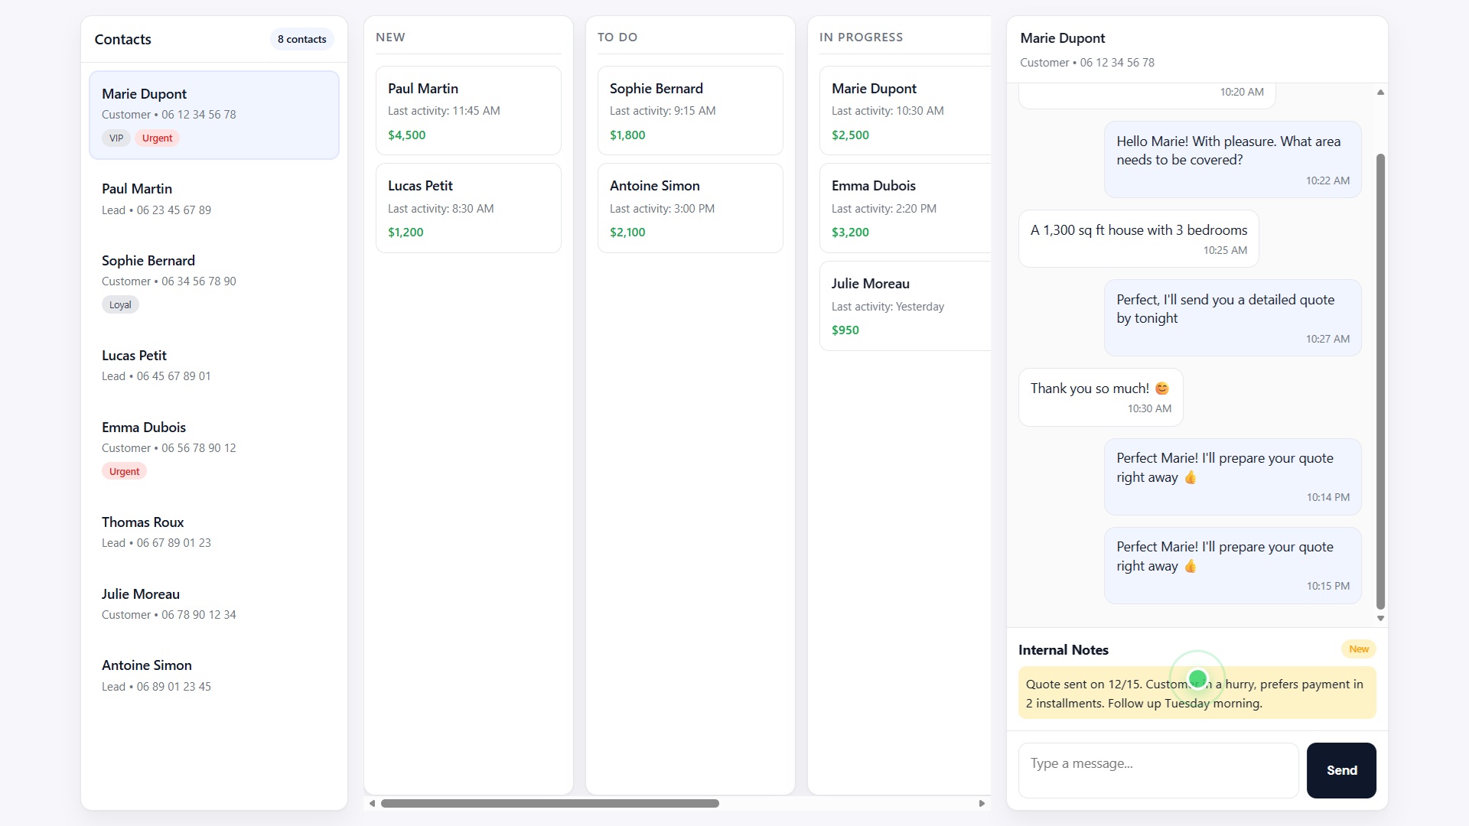Click the 'New' badge beside Internal Notes
Viewport: 1469px width, 826px height.
(x=1358, y=649)
